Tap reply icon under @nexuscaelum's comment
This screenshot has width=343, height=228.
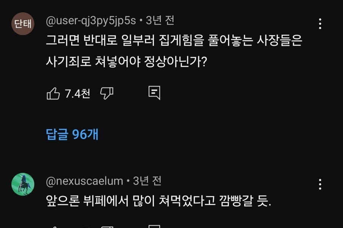click(154, 226)
